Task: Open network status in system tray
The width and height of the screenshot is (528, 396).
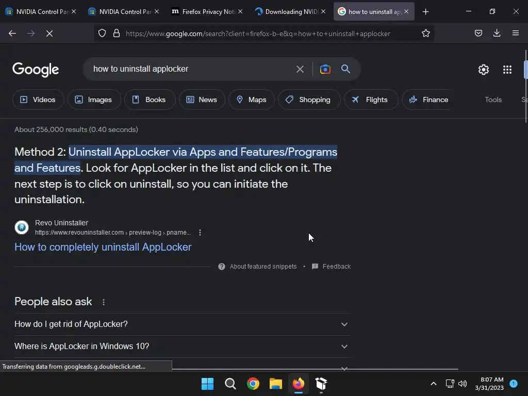Action: tap(450, 384)
